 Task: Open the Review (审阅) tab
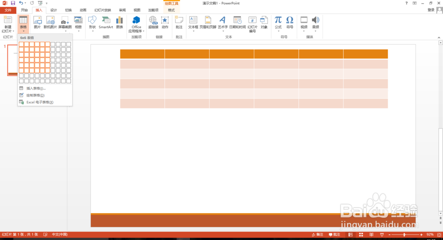click(122, 10)
